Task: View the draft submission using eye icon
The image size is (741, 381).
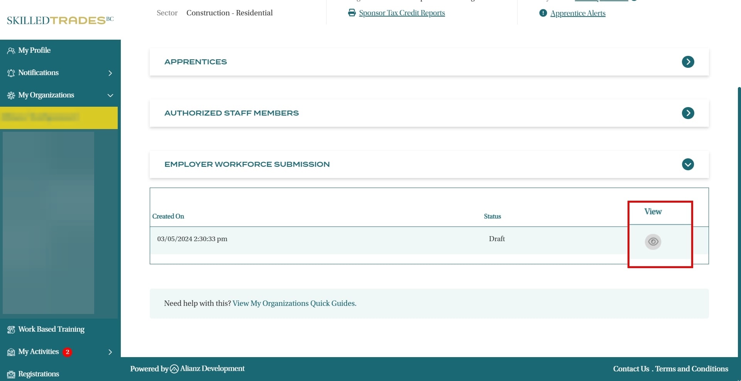Action: pos(653,242)
